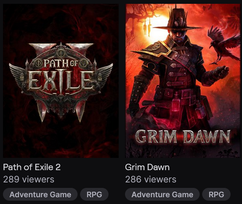Click the 286 viewers count

click(x=150, y=179)
